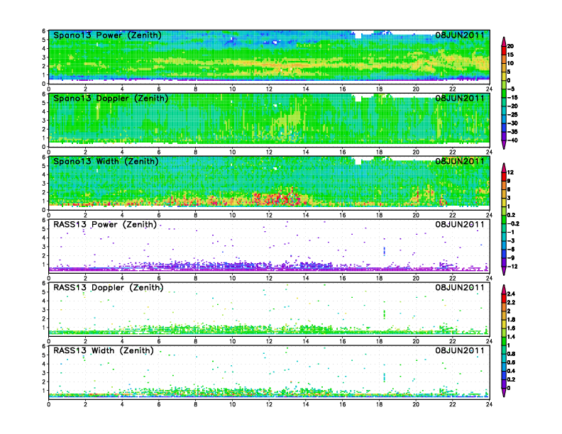Click the '-35' label on the top colorbar

tap(512, 132)
